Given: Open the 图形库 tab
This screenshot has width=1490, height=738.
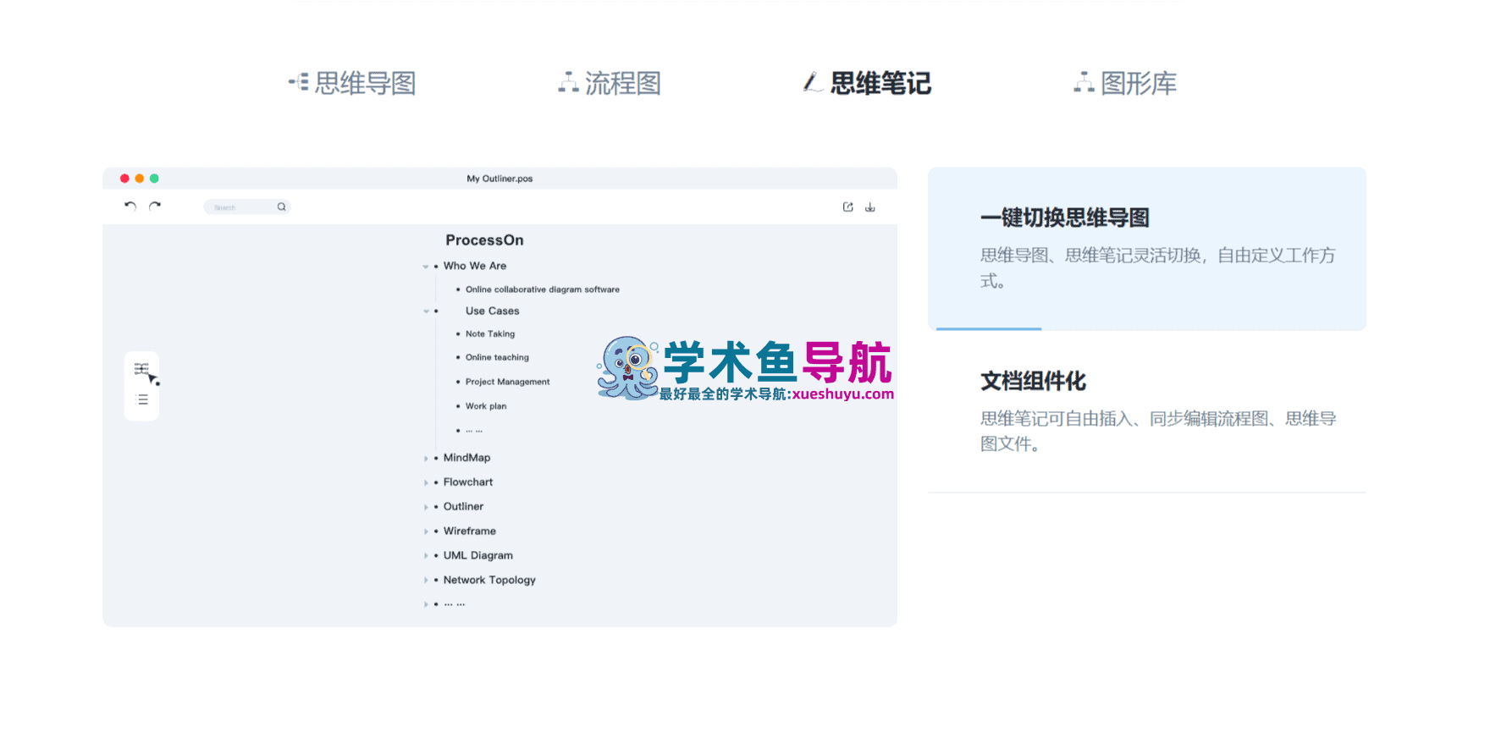Looking at the screenshot, I should tap(1125, 83).
